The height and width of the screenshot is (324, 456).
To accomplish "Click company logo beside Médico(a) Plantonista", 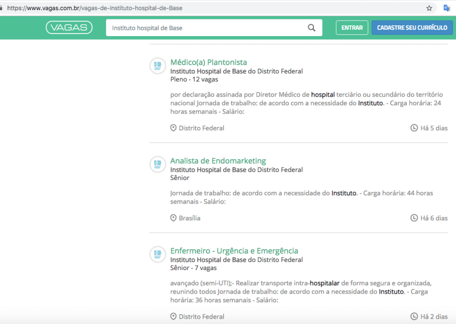I will (x=157, y=66).
